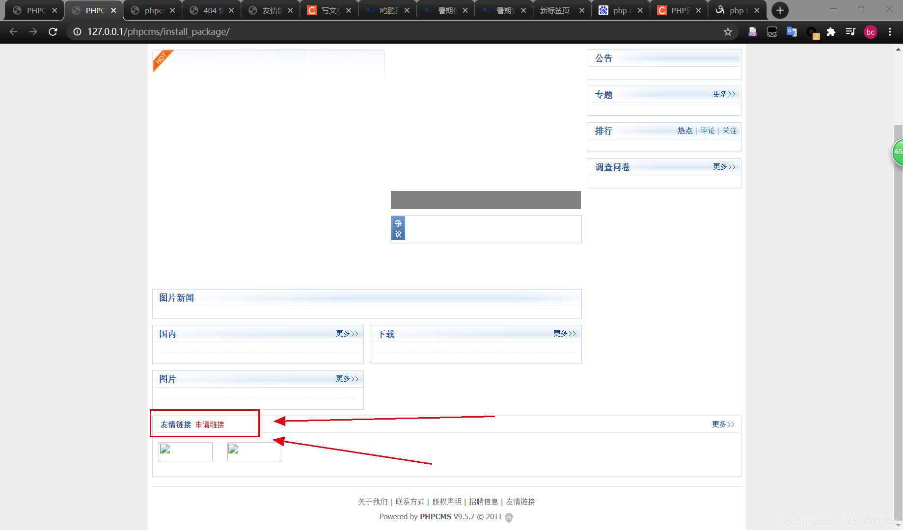The image size is (903, 530).
Task: Open 更多>> in the 友情链接 section
Action: [723, 424]
